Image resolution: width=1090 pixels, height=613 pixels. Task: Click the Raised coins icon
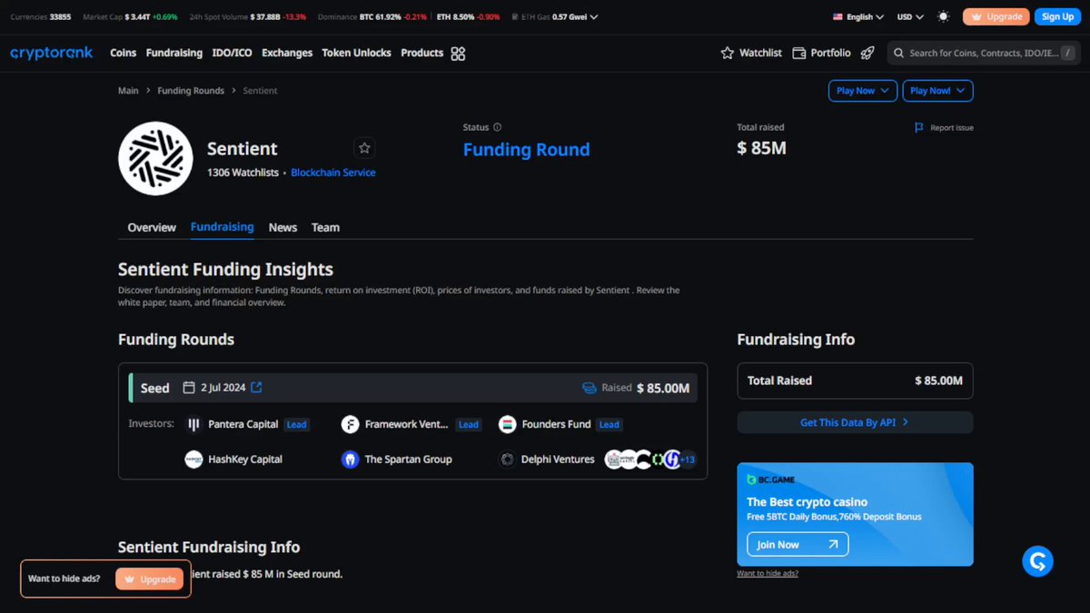tap(590, 388)
